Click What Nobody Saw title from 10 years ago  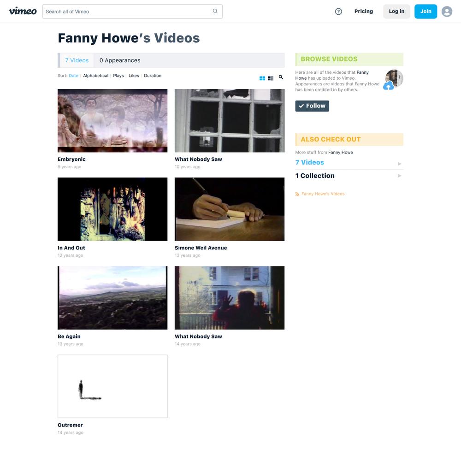coord(198,159)
